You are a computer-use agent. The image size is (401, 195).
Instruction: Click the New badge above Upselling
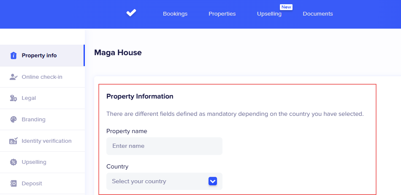pyautogui.click(x=286, y=7)
